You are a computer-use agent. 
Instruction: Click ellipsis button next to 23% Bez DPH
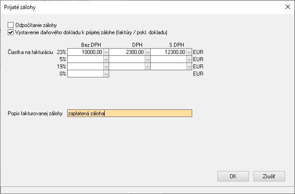pyautogui.click(x=106, y=52)
